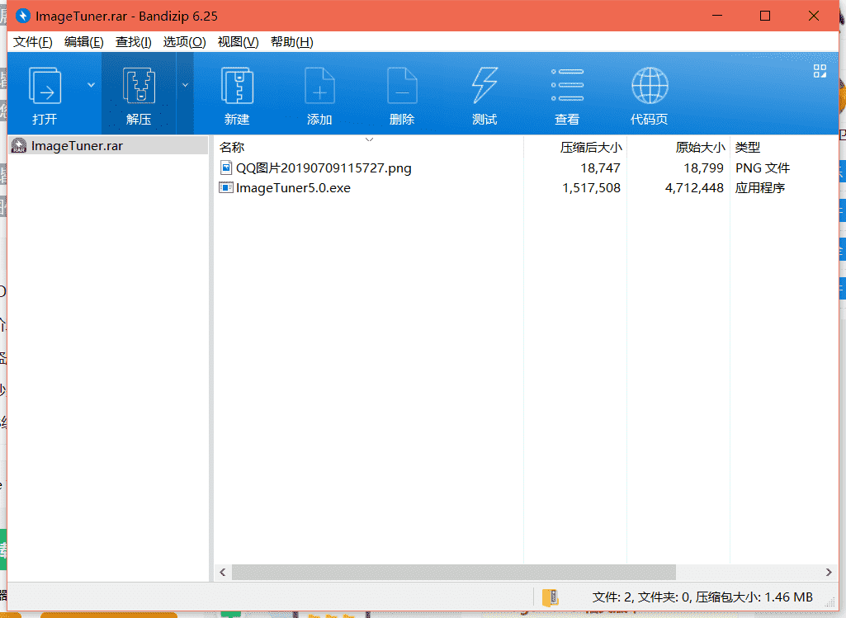Viewport: 846px width, 618px height.
Task: Close the Bandizip window
Action: (814, 16)
